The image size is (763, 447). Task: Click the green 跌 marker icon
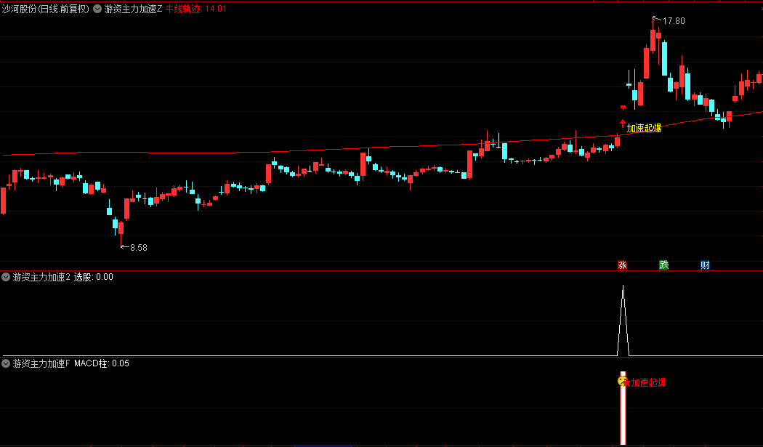pyautogui.click(x=663, y=265)
